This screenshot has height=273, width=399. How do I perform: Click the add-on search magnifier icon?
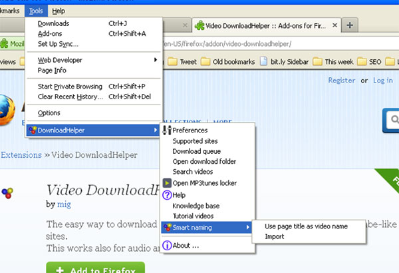(394, 119)
